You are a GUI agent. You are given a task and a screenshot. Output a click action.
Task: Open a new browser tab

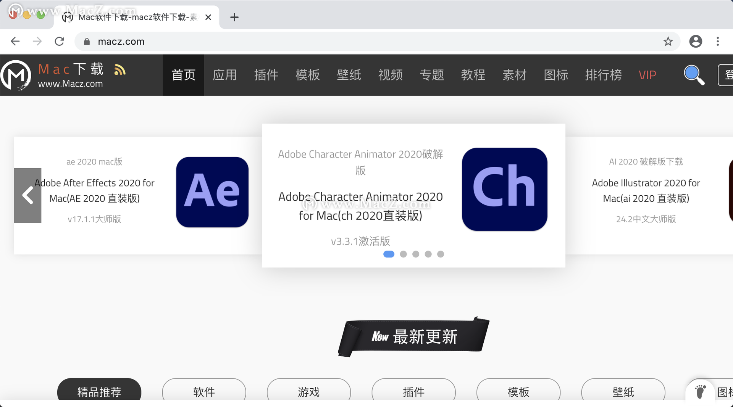tap(234, 17)
